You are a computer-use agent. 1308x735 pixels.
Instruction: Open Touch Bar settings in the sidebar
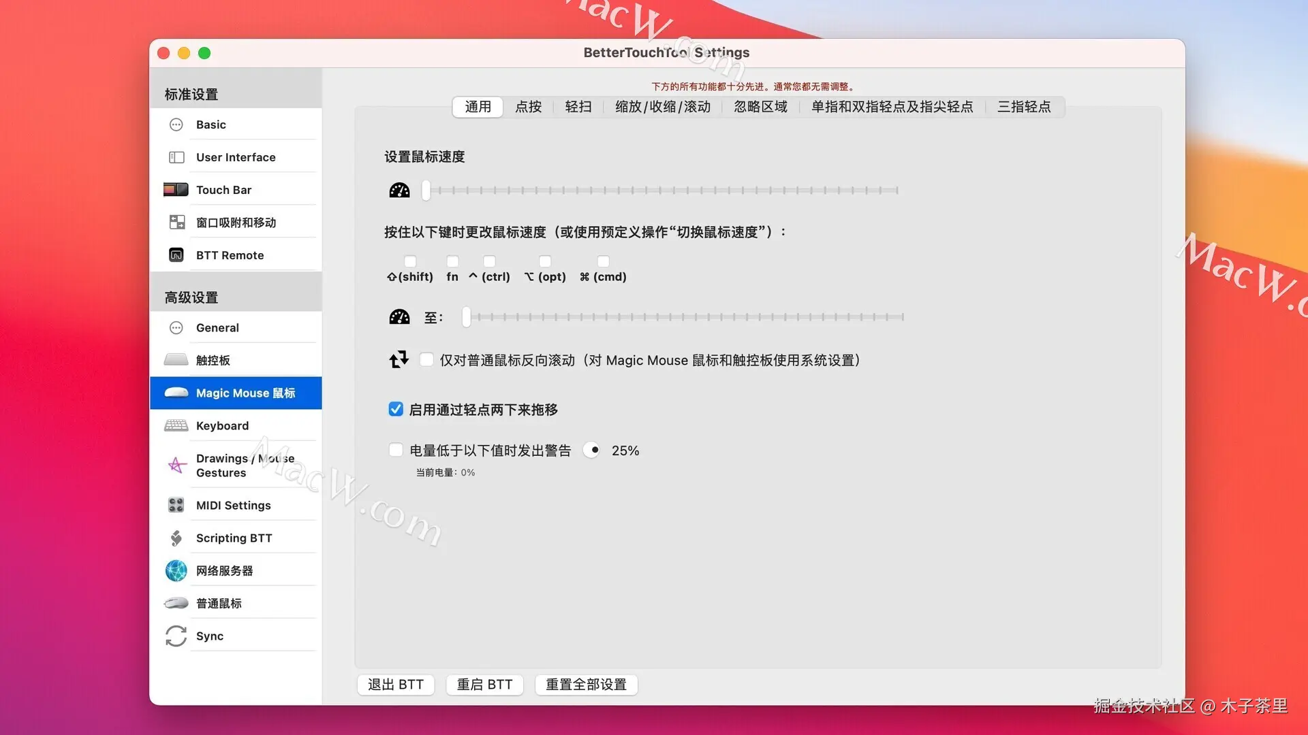coord(223,190)
